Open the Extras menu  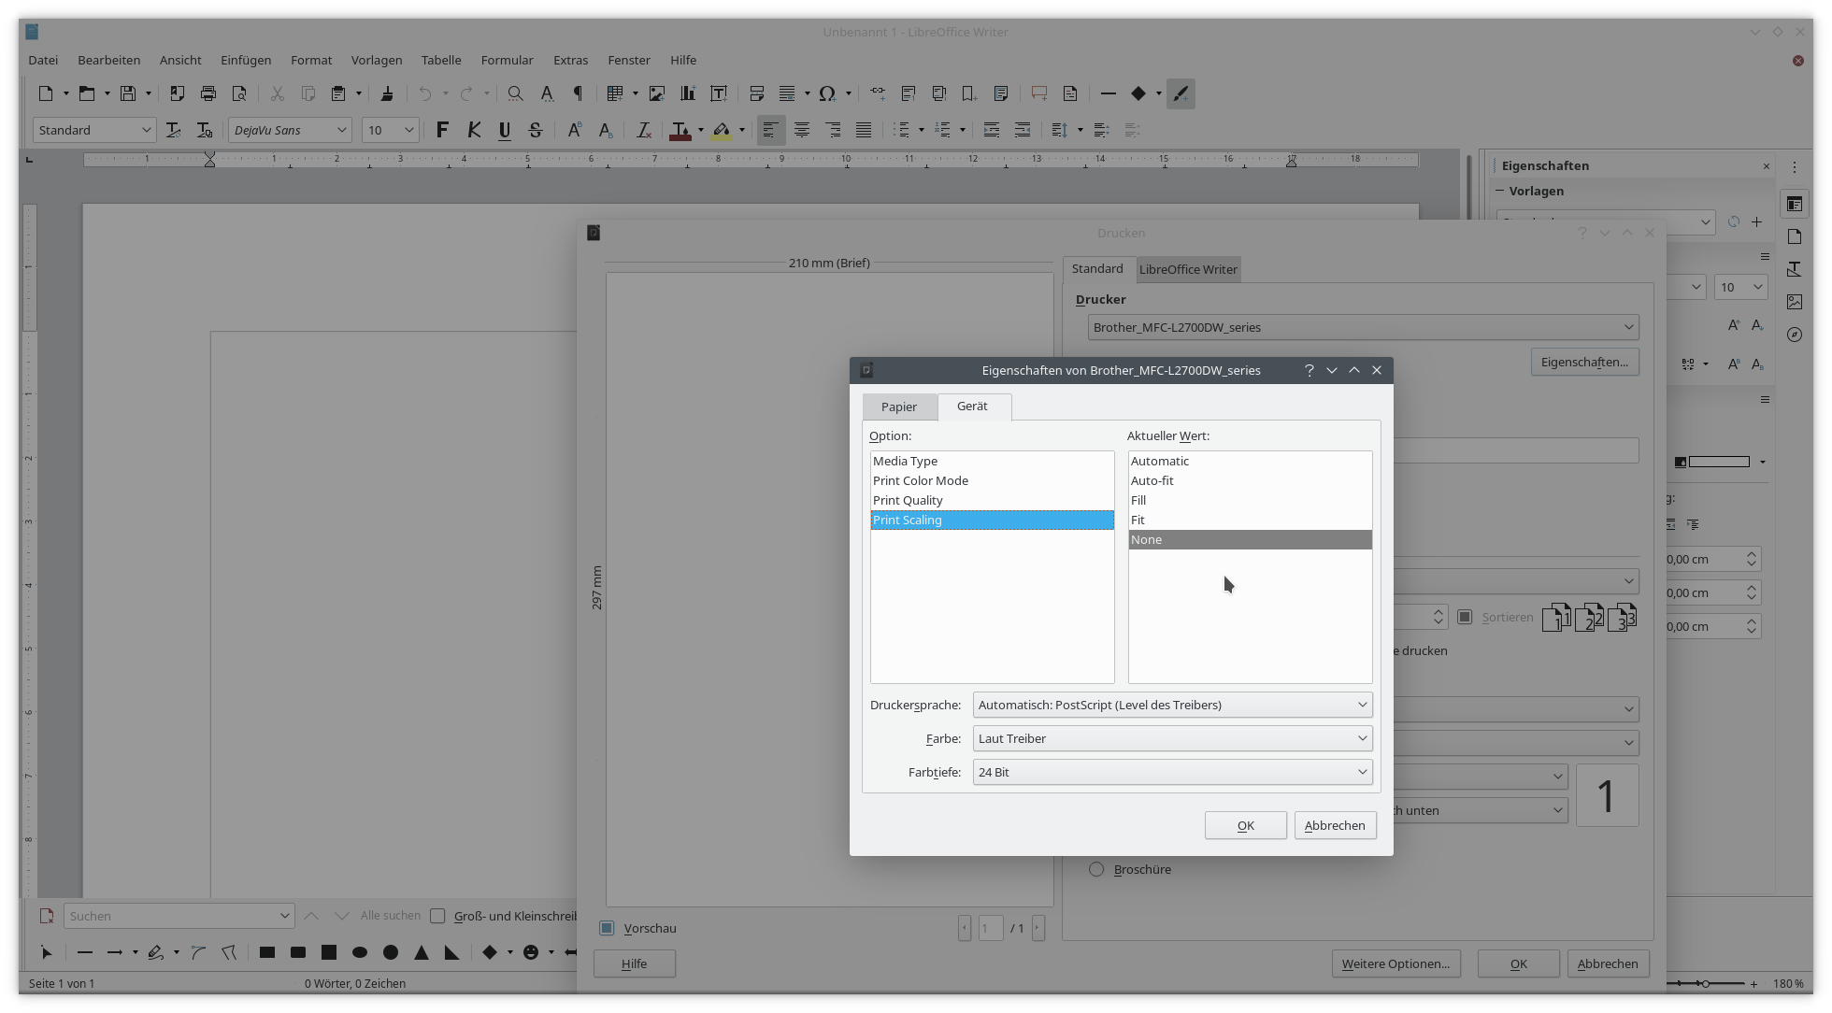570,60
